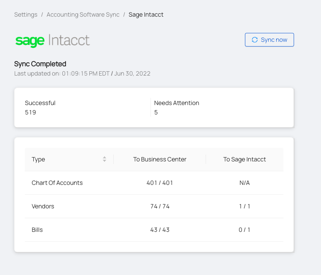Click the Last updated on timestamp text
This screenshot has width=321, height=275.
[x=82, y=73]
